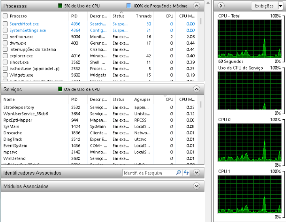Check the SearchHost.exe process checkbox

(5, 24)
